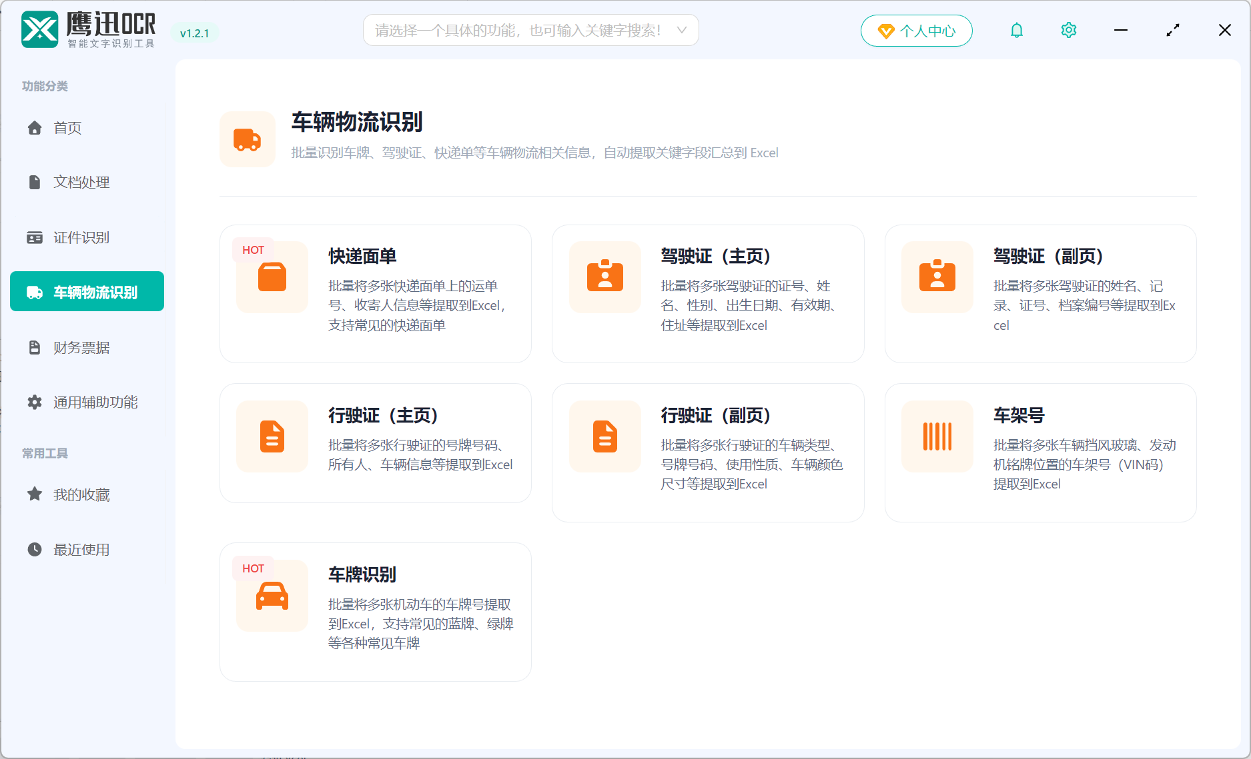Open 个人中心 personal center

(x=916, y=31)
